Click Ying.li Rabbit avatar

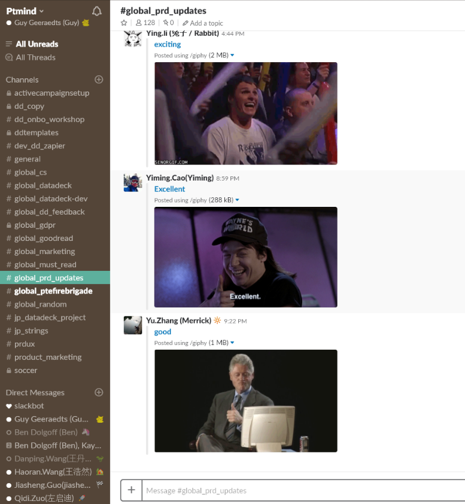tap(133, 39)
